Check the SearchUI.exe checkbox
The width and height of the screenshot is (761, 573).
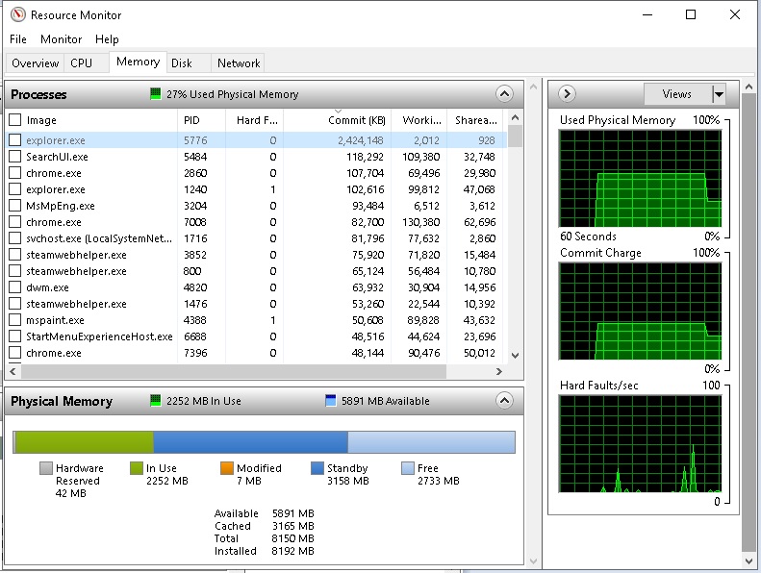(x=15, y=156)
